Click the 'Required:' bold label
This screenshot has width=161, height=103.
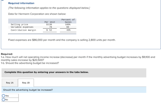click(x=7, y=54)
